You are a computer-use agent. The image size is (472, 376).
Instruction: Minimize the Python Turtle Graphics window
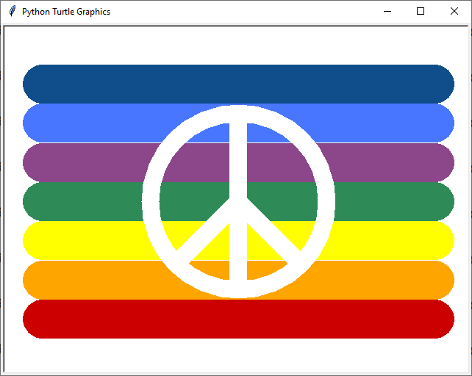387,12
